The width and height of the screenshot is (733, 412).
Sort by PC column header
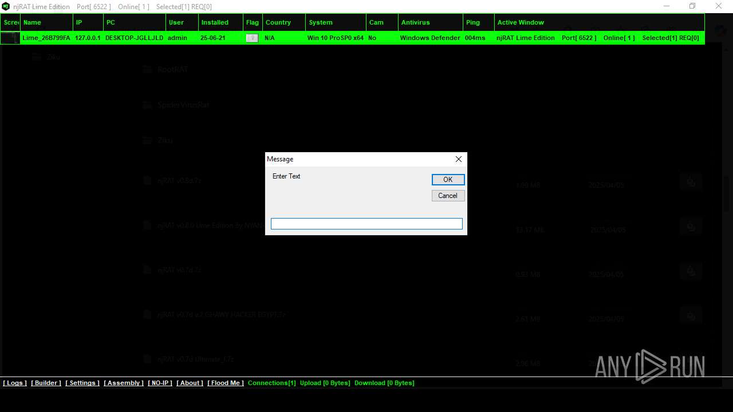[135, 22]
